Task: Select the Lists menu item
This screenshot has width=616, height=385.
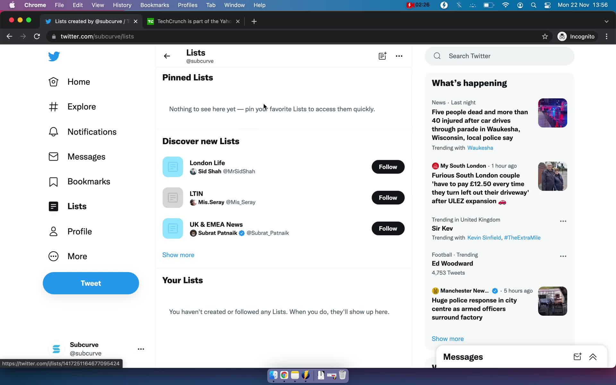Action: (77, 206)
